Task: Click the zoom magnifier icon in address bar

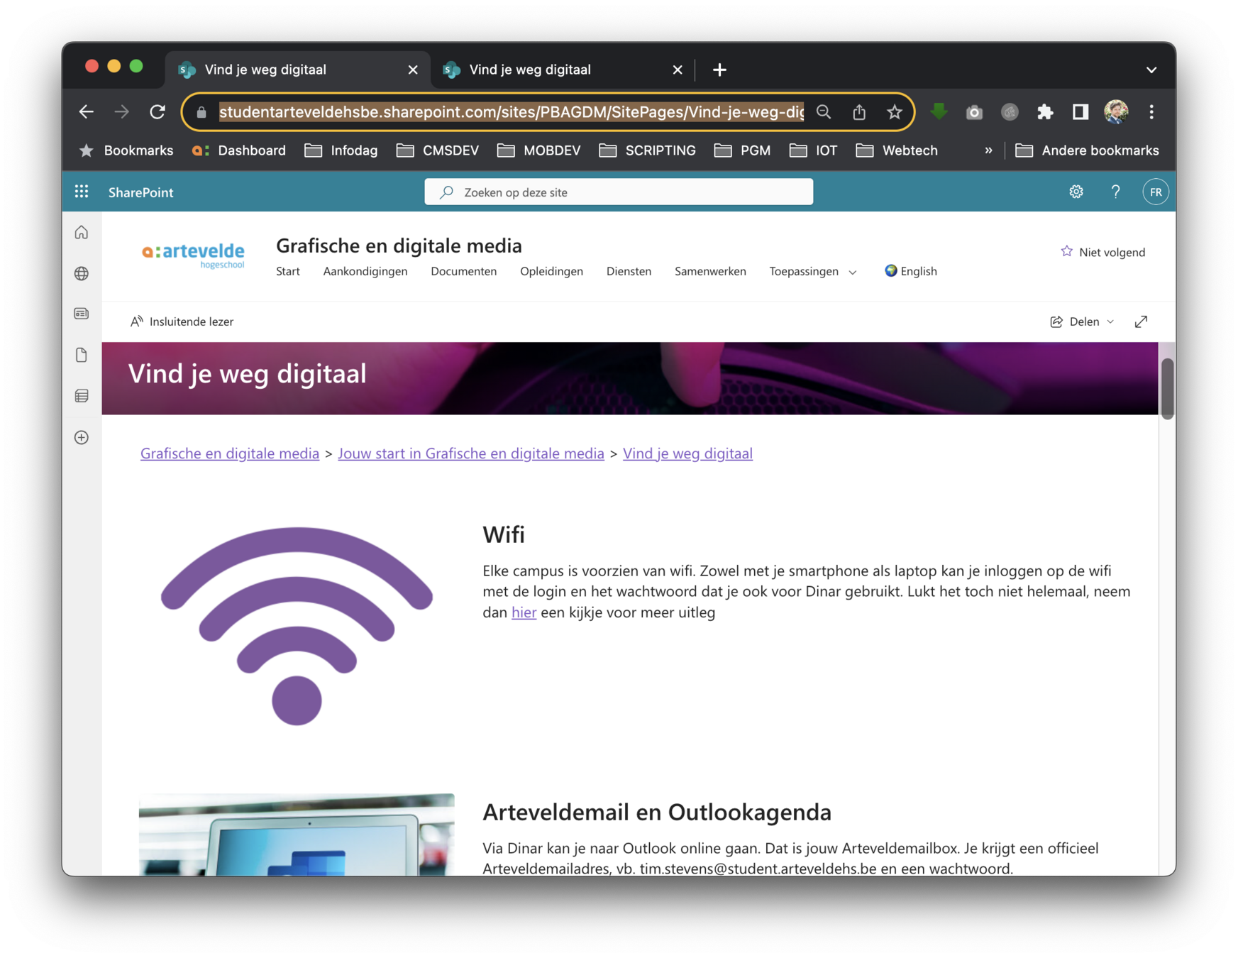Action: point(823,111)
